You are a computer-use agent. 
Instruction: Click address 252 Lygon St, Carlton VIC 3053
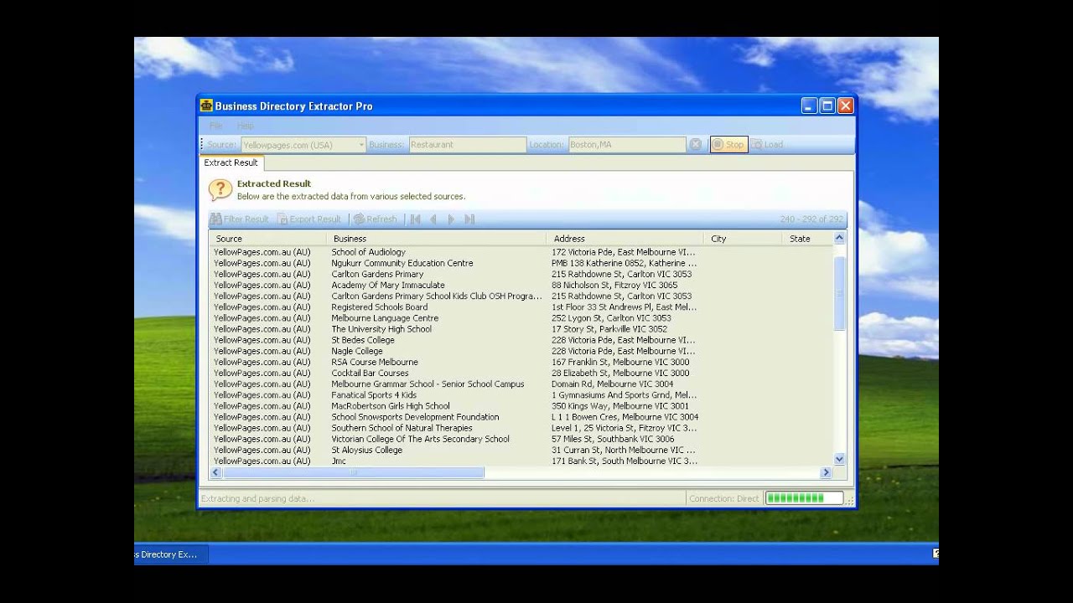point(611,318)
